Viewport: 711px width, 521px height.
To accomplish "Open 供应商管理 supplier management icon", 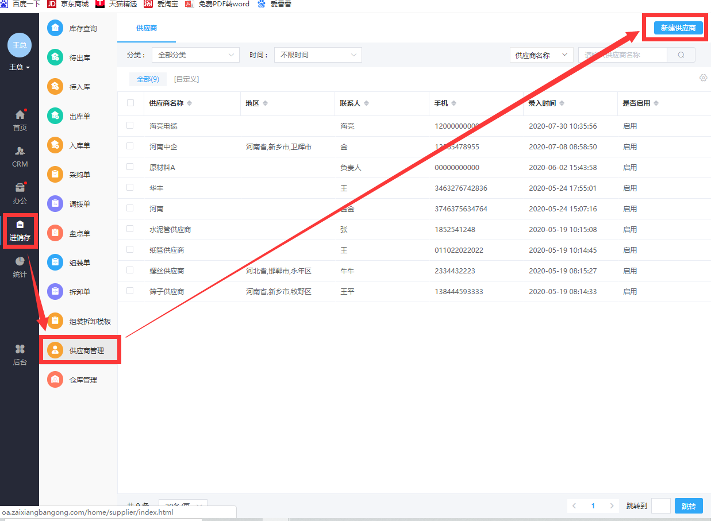I will pos(55,350).
